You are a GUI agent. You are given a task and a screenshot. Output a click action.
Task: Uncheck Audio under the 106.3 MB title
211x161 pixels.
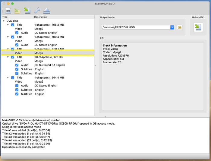17,33
